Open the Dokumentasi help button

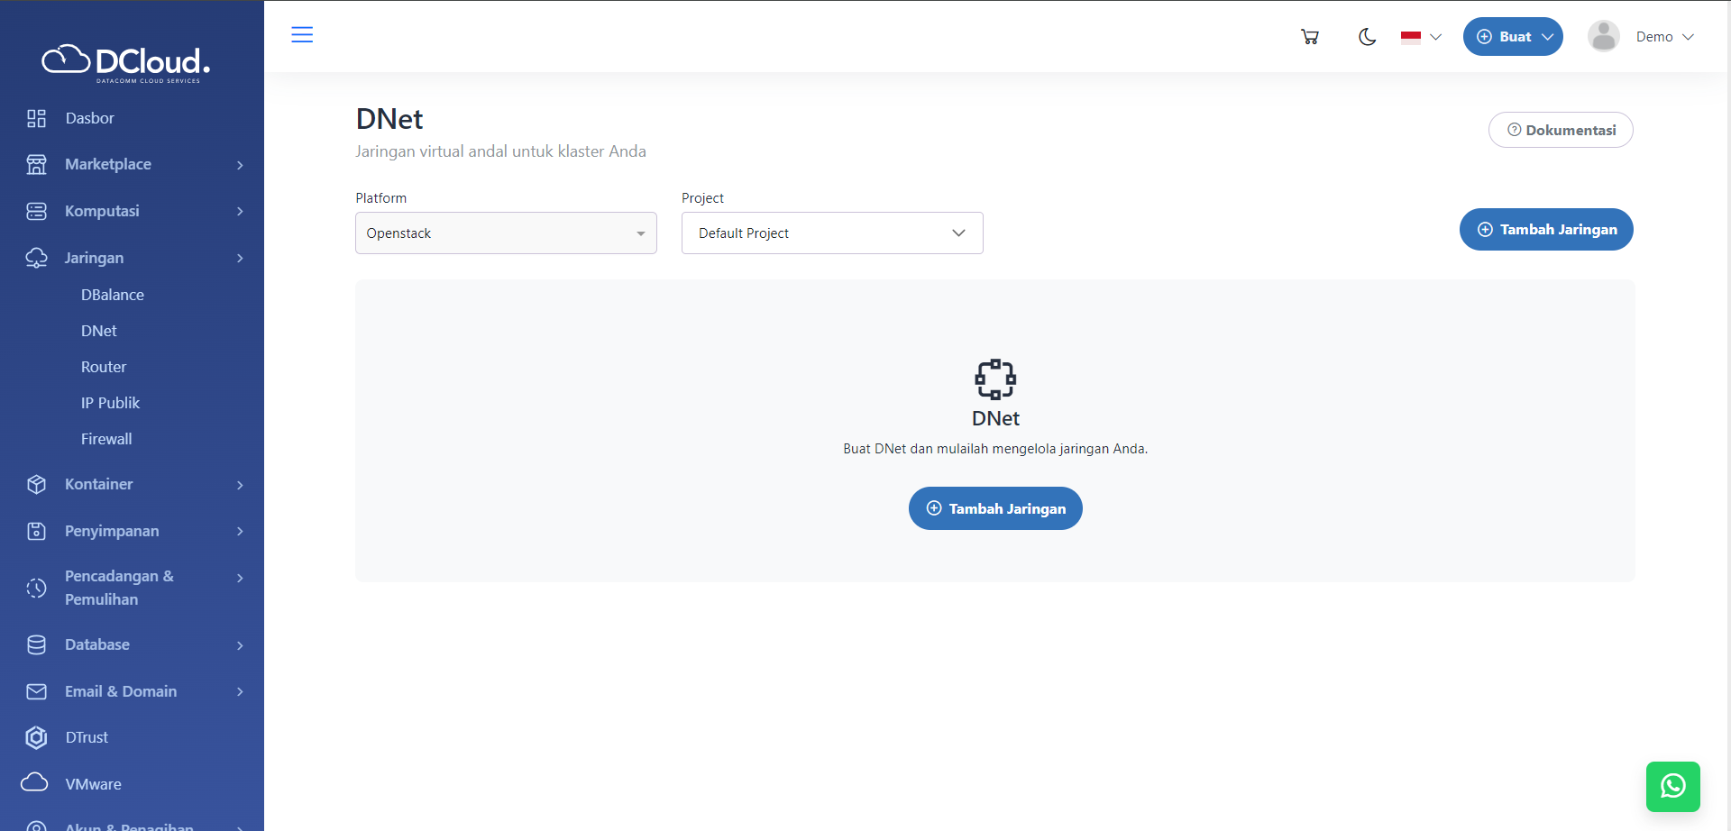[x=1560, y=130]
